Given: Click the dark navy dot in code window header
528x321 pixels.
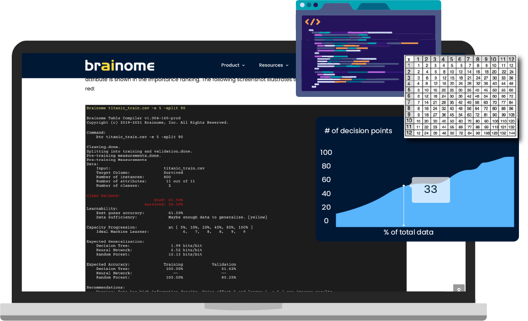Looking at the screenshot, I should 315,5.
